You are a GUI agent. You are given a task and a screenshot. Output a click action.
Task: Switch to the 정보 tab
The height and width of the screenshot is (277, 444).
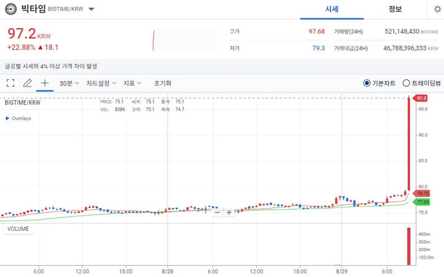395,9
